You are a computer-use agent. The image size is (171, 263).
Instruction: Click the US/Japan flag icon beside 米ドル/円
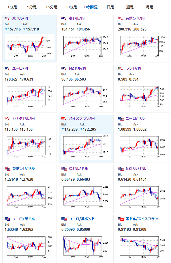(7, 18)
